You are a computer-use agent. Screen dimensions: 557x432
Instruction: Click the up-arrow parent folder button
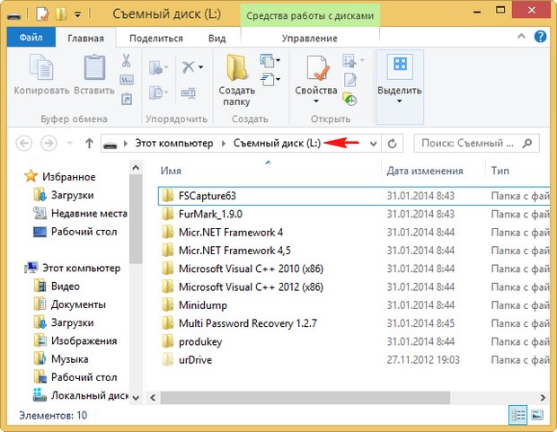point(89,143)
